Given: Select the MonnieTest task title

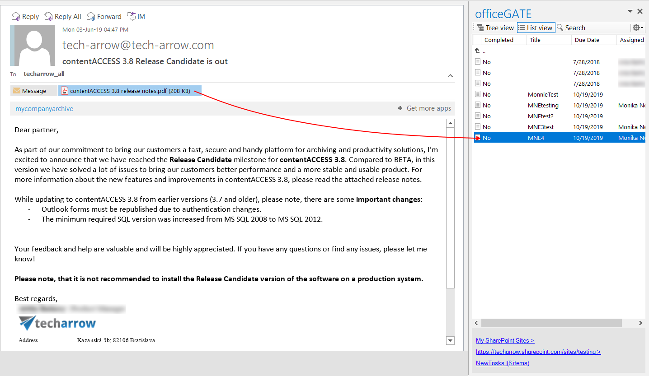Looking at the screenshot, I should point(543,95).
